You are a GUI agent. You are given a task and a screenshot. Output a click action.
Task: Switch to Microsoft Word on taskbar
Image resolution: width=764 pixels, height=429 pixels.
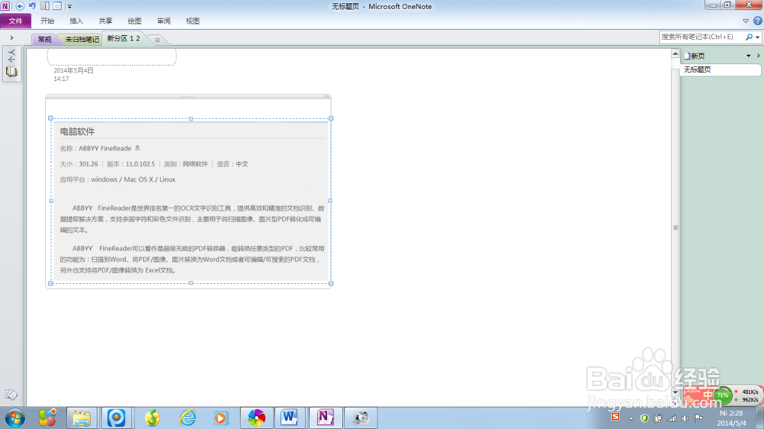click(x=290, y=418)
